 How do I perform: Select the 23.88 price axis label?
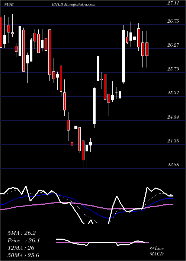coord(174,165)
